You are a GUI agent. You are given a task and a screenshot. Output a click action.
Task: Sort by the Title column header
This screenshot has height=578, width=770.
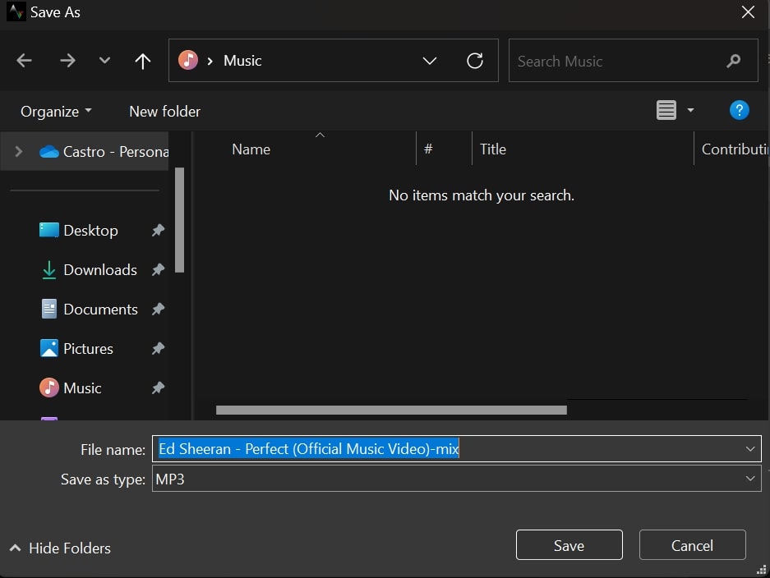pos(493,149)
